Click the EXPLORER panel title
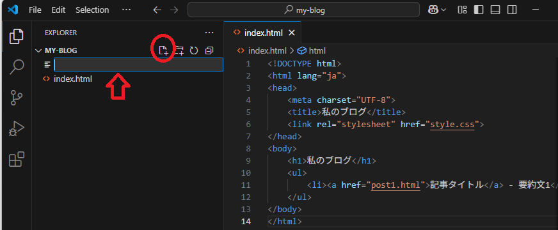The image size is (558, 230). 61,33
